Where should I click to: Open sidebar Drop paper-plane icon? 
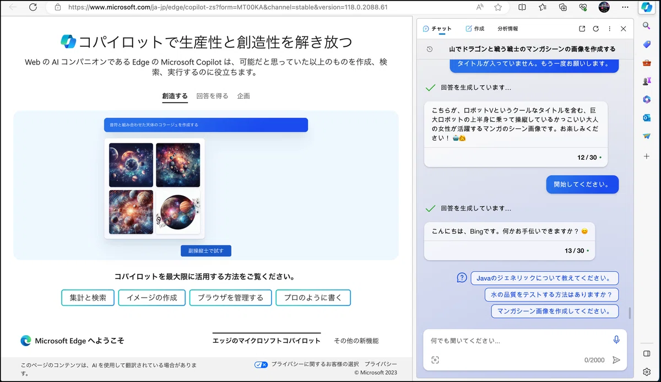point(647,136)
